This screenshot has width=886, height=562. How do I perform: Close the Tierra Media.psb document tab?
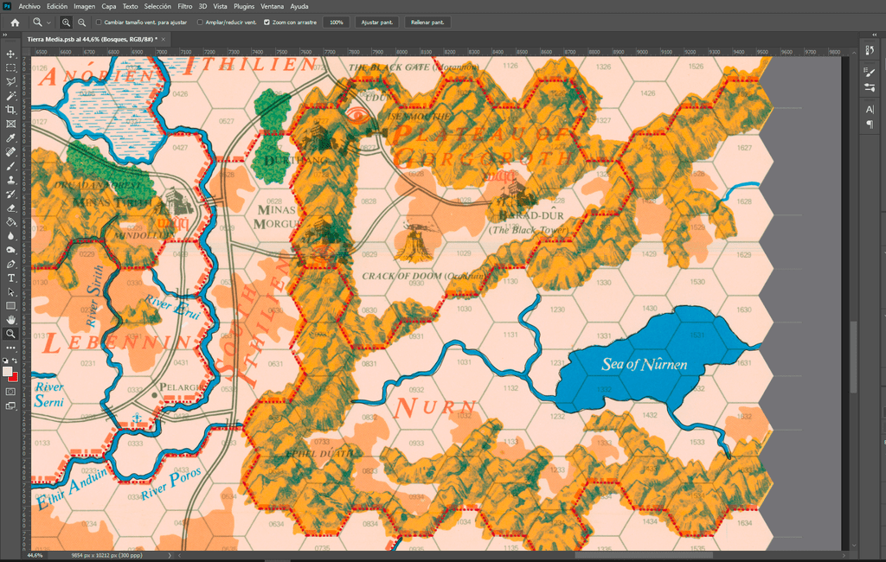tap(164, 39)
